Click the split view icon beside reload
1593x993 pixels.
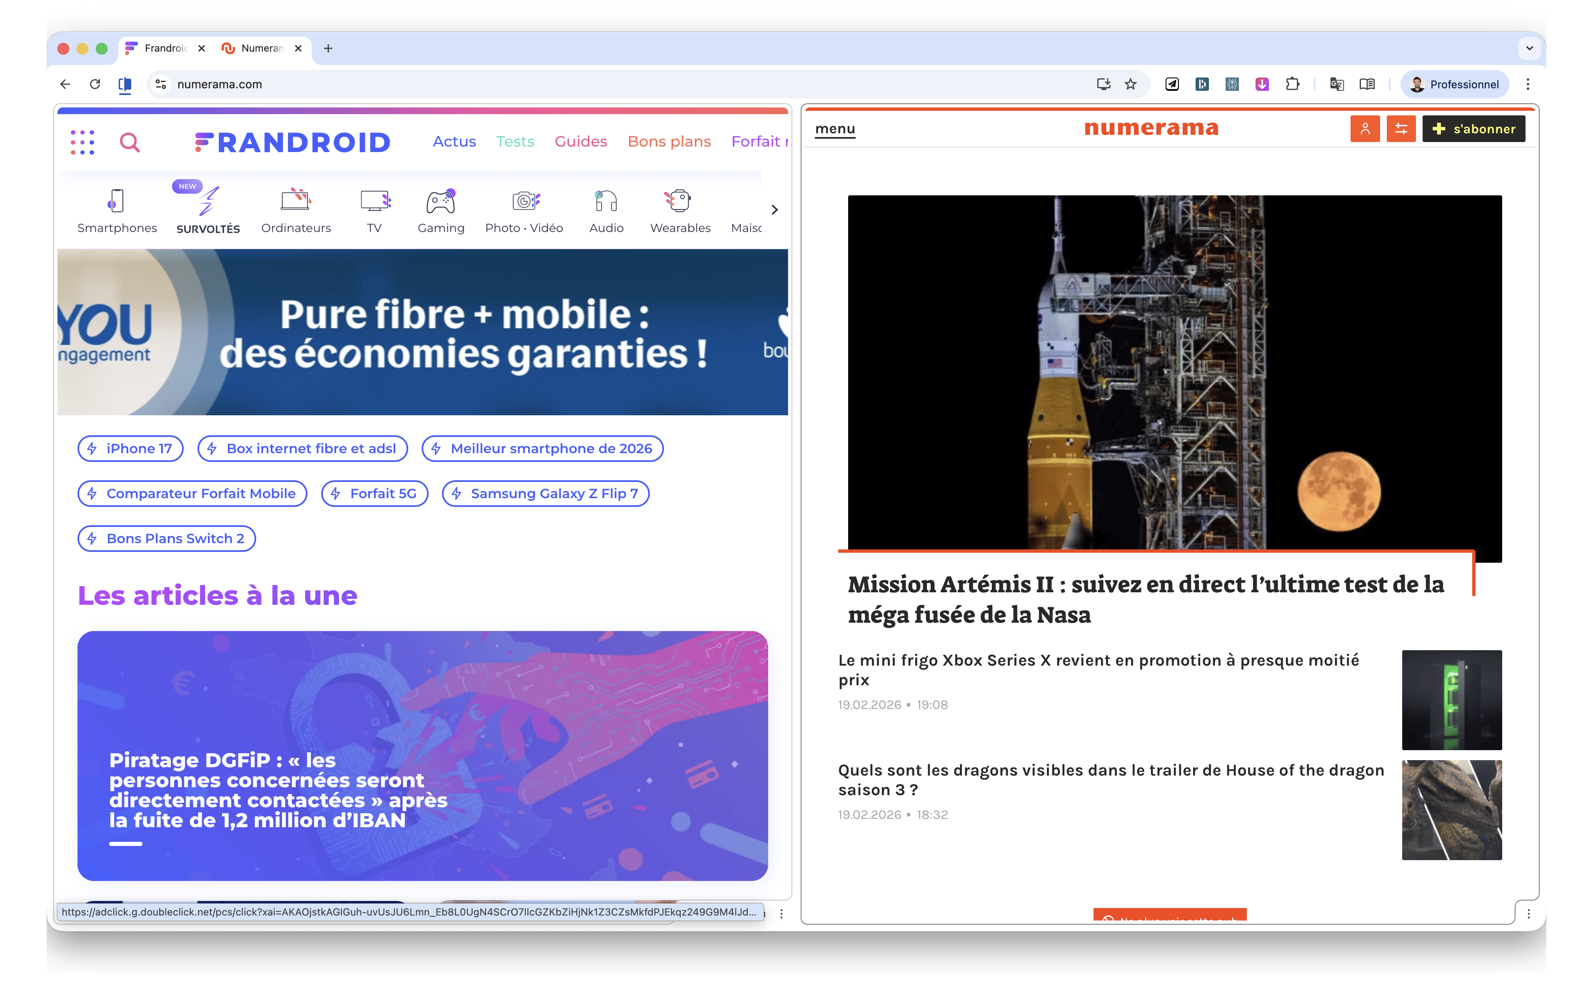click(125, 84)
